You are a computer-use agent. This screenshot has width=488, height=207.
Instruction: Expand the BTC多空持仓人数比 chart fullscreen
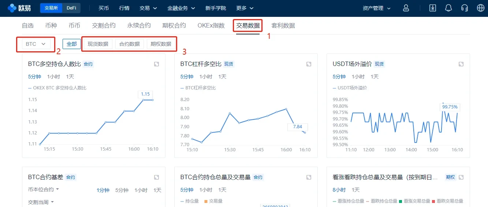point(156,64)
